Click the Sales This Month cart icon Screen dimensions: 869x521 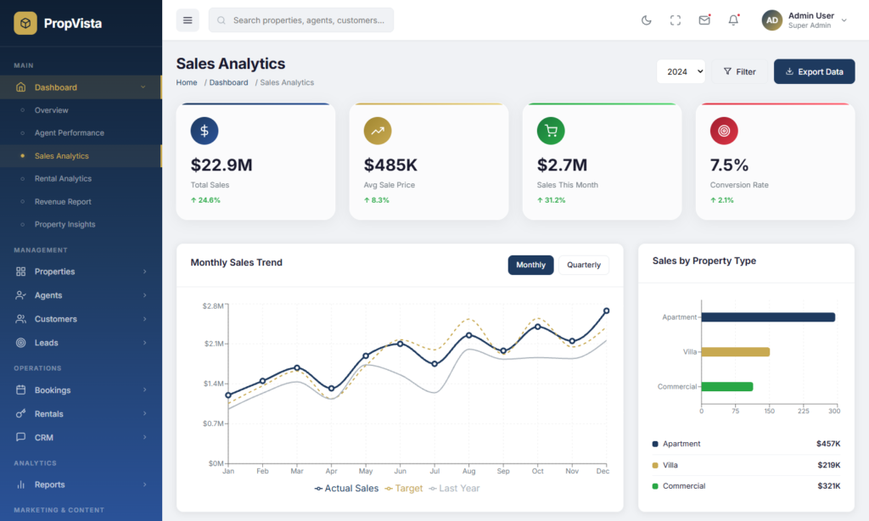tap(551, 131)
